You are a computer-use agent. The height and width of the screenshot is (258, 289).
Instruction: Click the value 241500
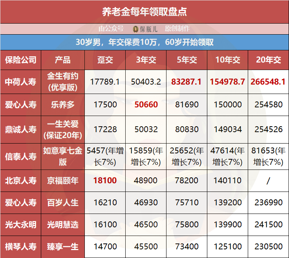tap(269, 225)
